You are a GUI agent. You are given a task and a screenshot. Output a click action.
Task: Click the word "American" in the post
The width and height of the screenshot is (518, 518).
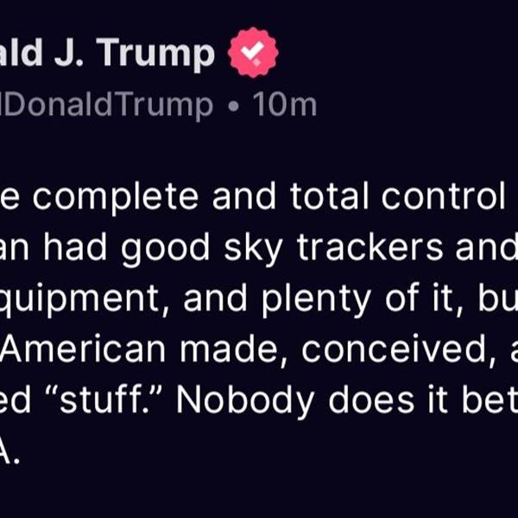click(83, 349)
